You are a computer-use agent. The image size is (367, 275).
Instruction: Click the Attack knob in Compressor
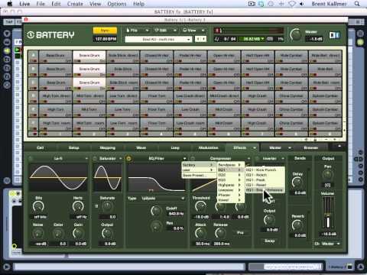point(200,233)
